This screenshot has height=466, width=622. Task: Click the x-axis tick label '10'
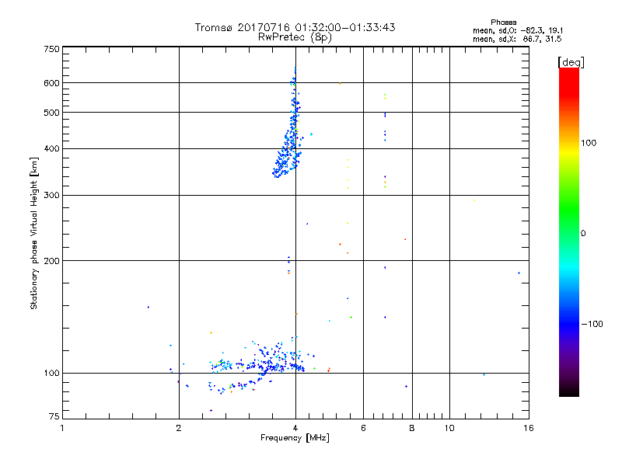pyautogui.click(x=449, y=428)
